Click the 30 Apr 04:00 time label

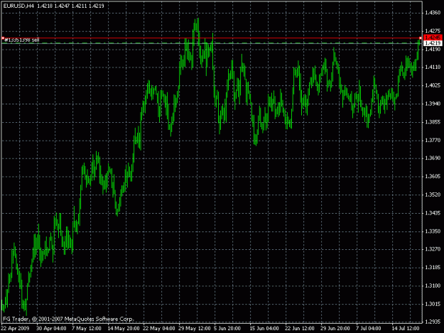(x=51, y=329)
